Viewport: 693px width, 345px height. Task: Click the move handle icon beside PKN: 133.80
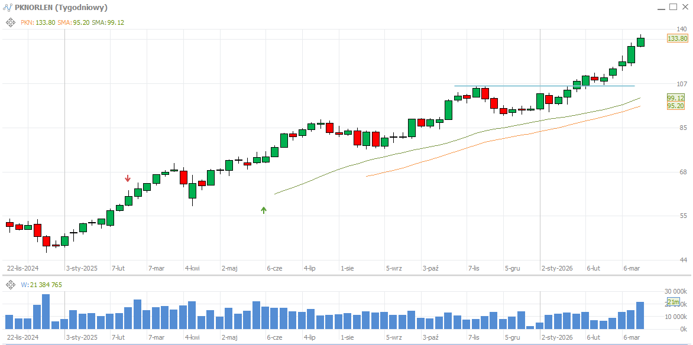tap(11, 22)
